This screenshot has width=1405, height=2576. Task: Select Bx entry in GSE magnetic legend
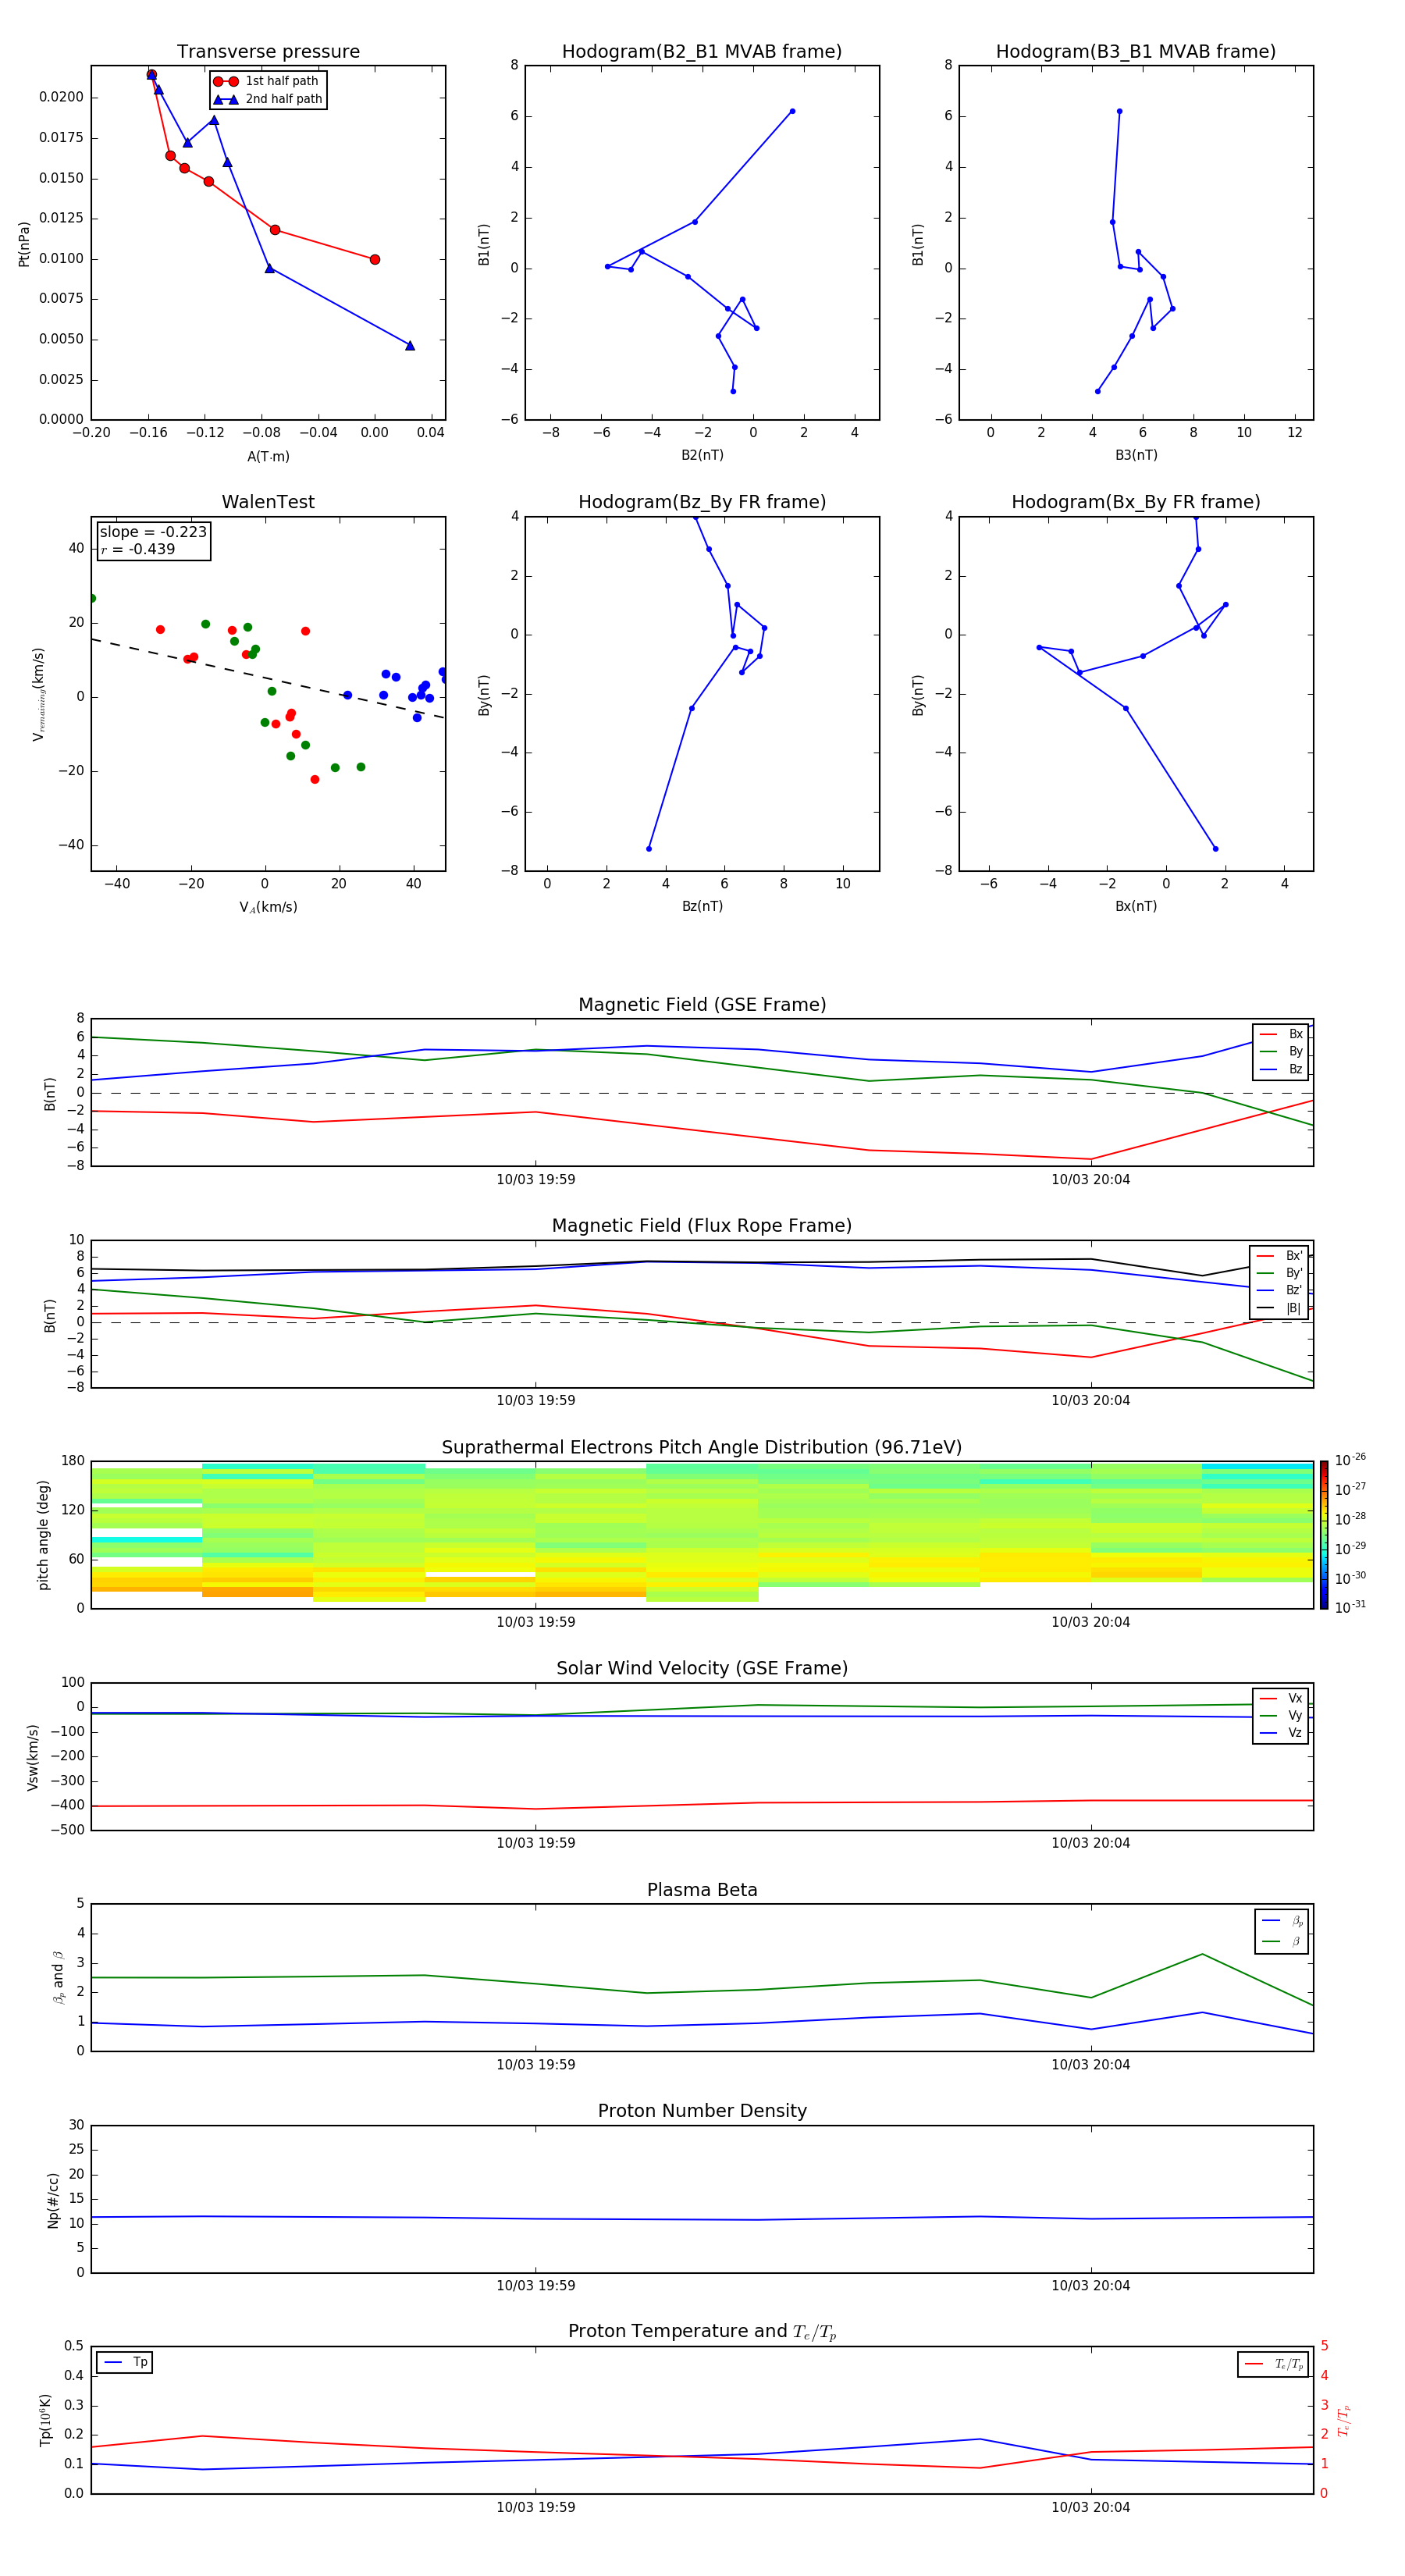tap(1281, 1034)
